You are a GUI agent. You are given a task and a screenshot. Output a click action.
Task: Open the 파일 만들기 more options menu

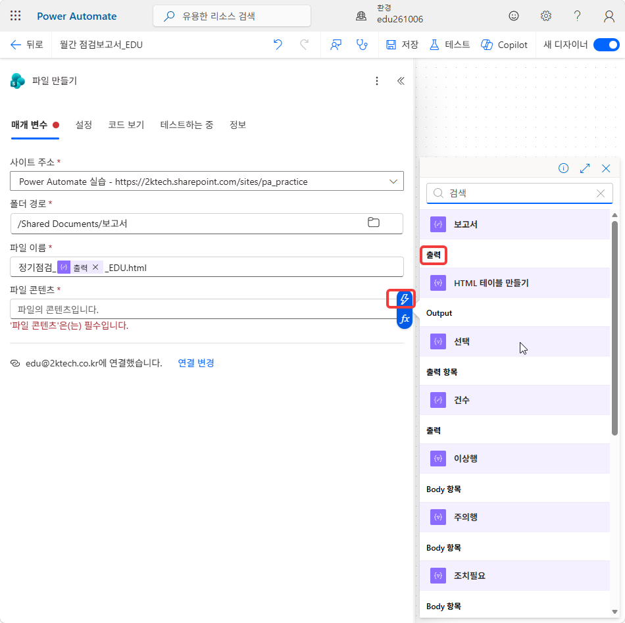coord(377,81)
